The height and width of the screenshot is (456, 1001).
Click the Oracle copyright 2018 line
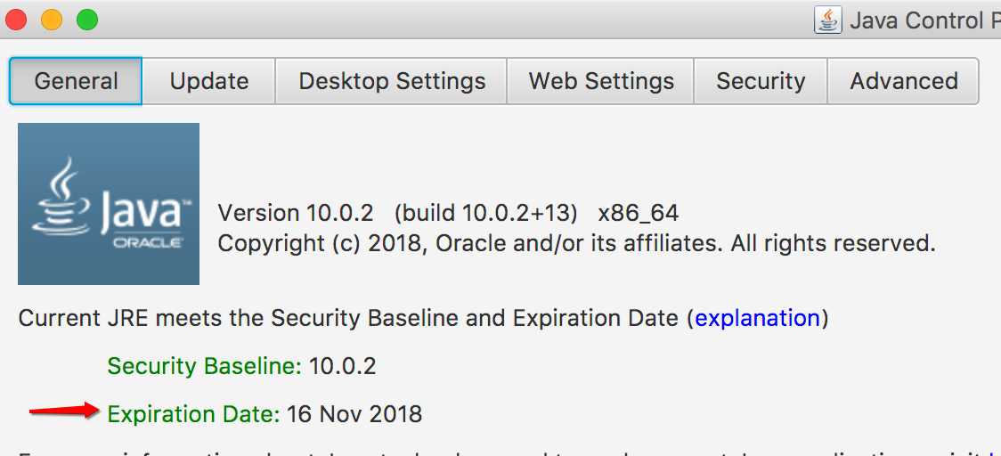coord(576,243)
